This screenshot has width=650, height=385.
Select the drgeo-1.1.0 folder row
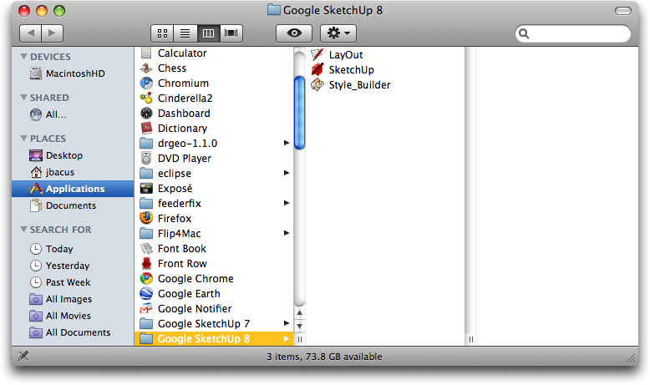(x=214, y=143)
